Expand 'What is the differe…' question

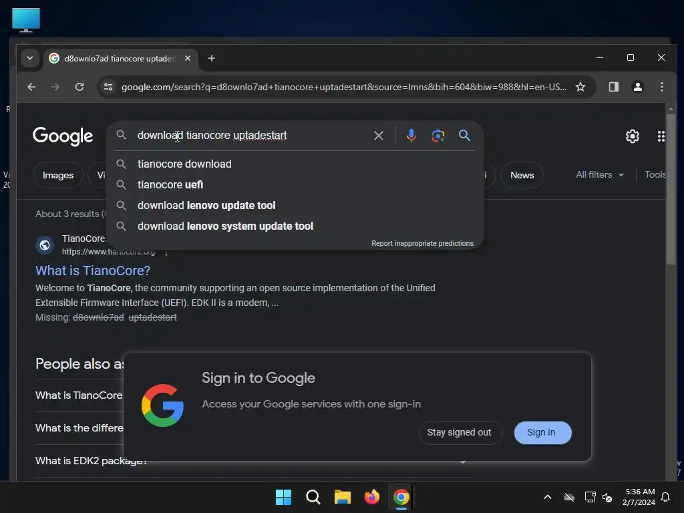click(x=79, y=428)
